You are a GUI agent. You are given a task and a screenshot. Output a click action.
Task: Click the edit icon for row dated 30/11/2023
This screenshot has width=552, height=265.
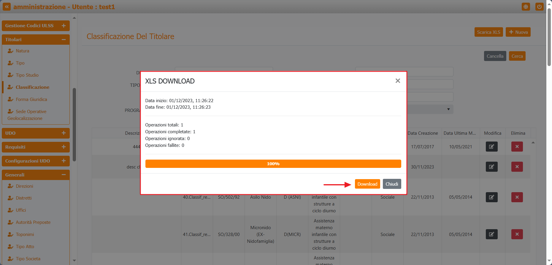pos(491,167)
